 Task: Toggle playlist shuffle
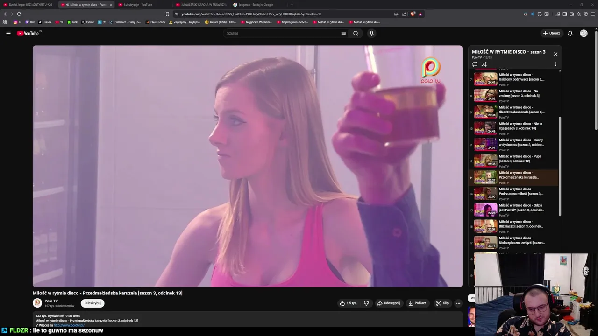(x=484, y=64)
